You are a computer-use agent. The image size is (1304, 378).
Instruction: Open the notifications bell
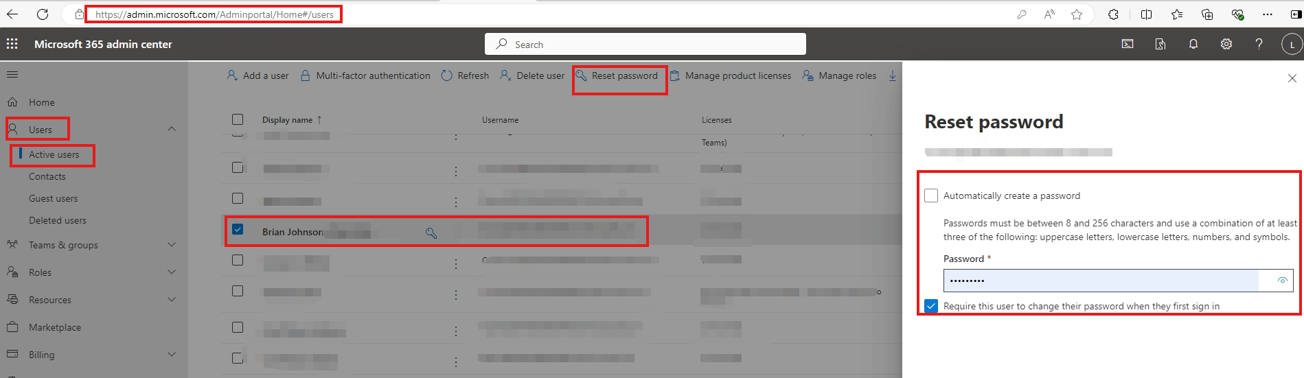click(1193, 44)
